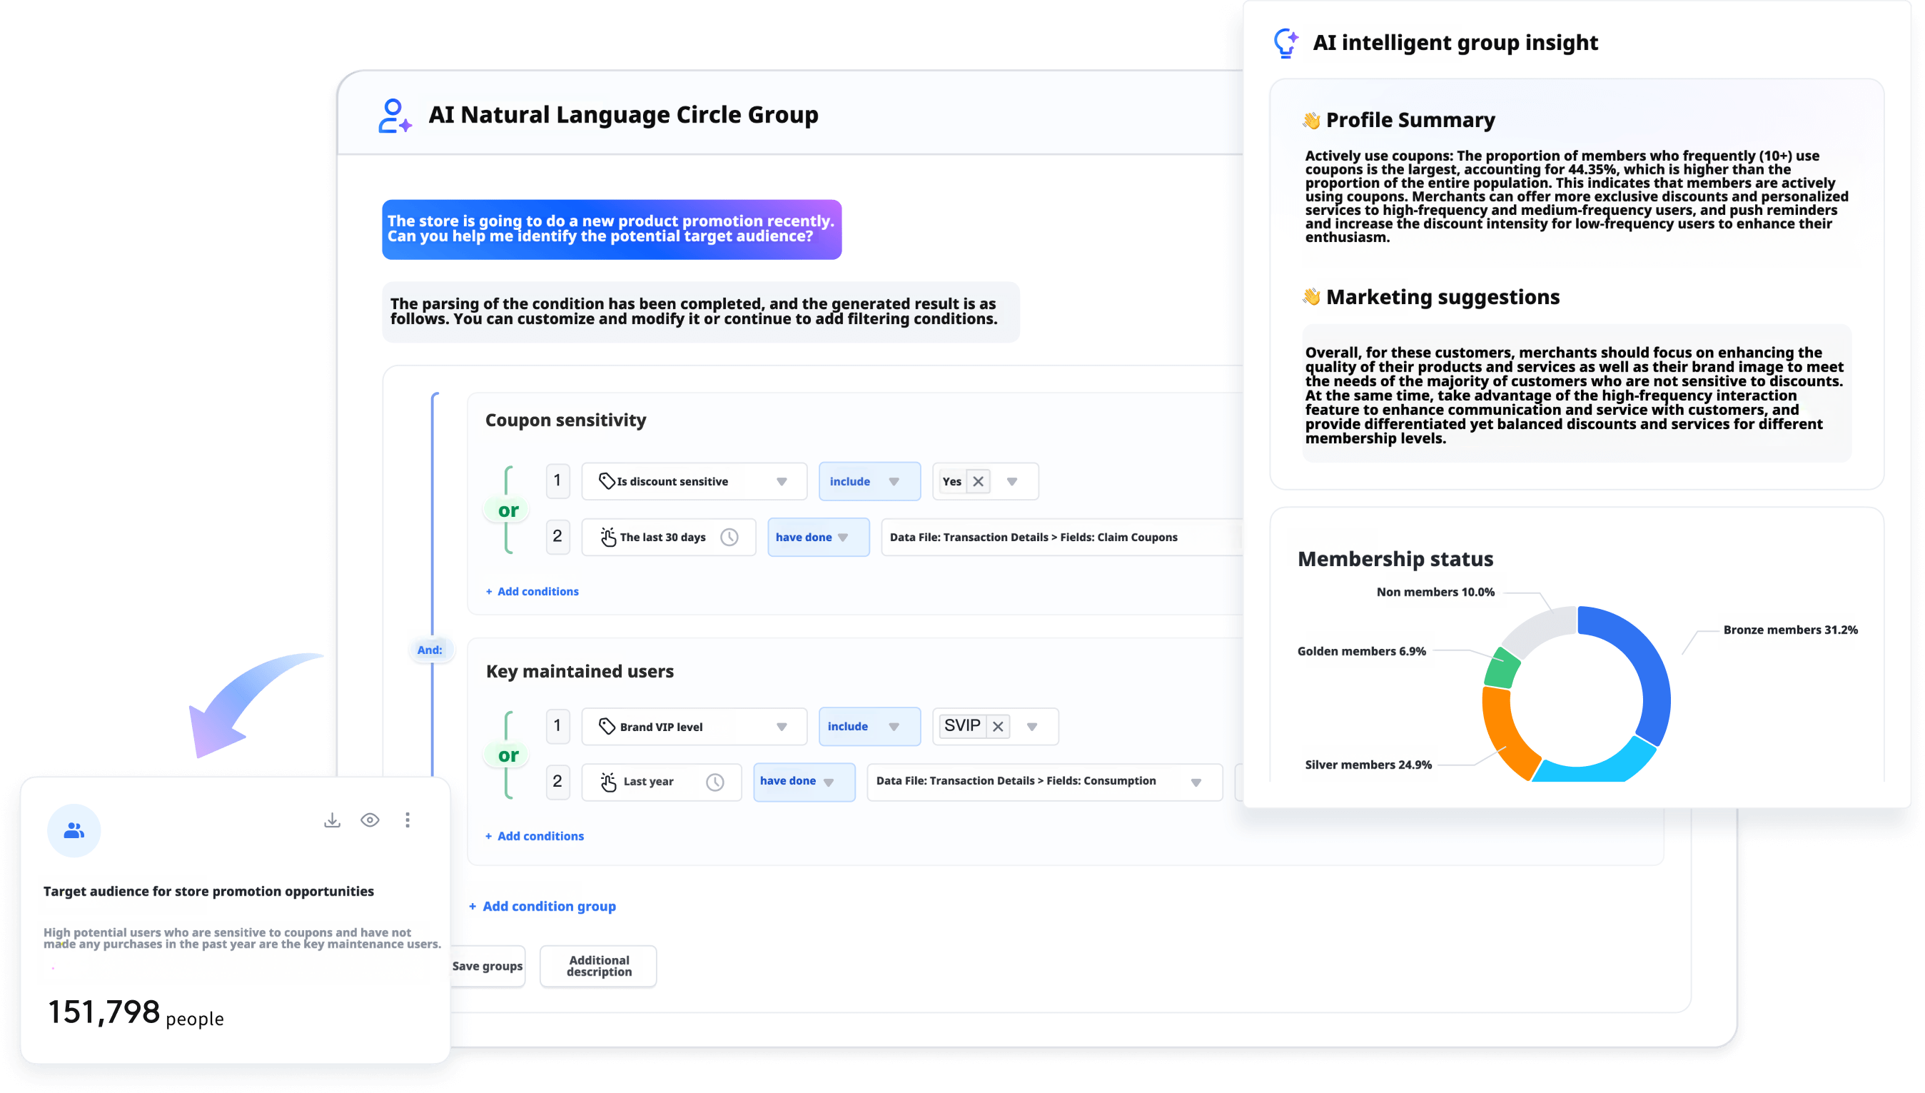Click the AI circle group user icon

pos(394,116)
